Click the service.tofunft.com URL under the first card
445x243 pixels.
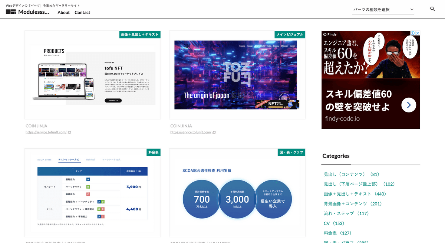click(46, 132)
